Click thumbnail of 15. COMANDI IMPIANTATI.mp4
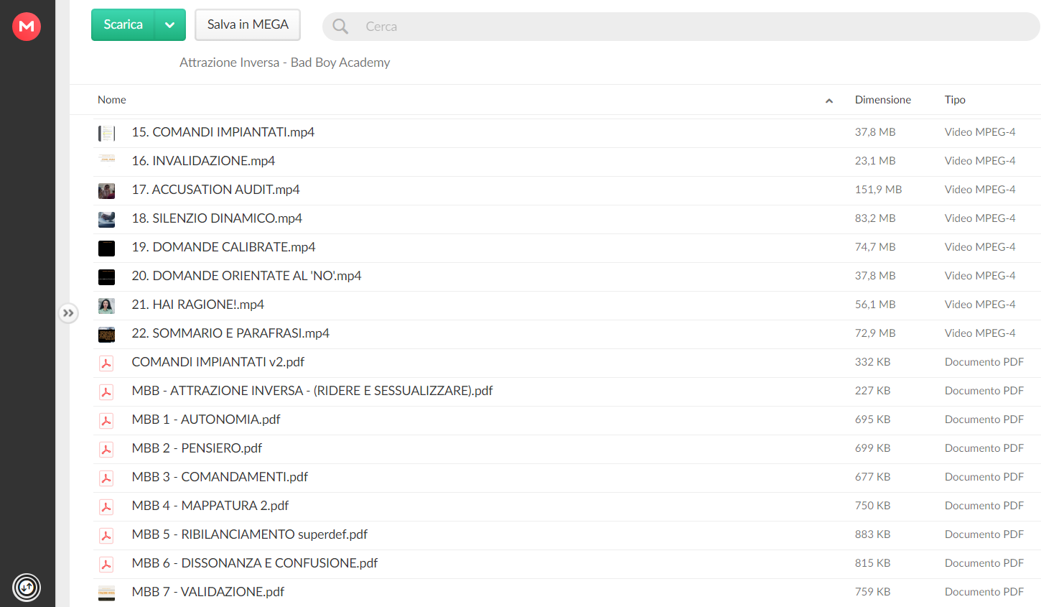 pos(106,133)
